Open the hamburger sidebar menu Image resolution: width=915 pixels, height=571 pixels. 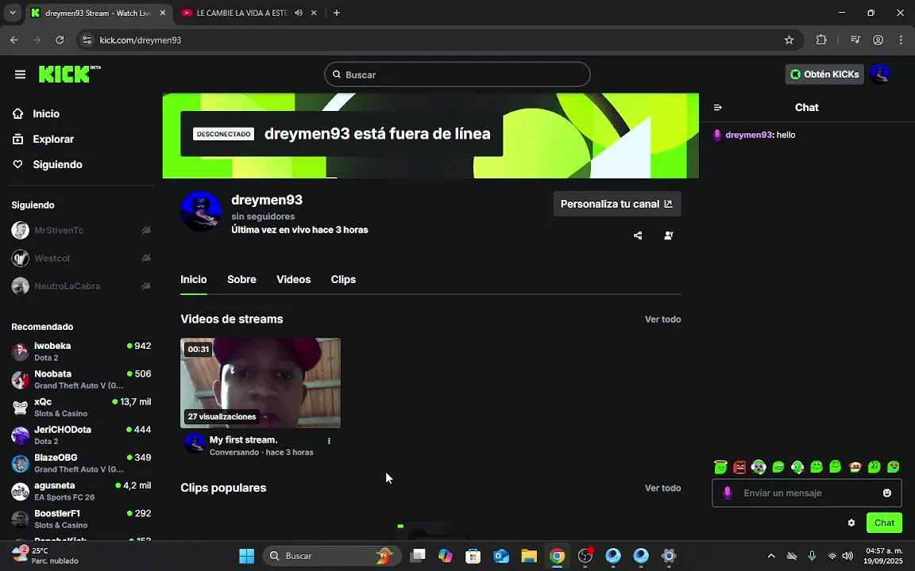20,75
